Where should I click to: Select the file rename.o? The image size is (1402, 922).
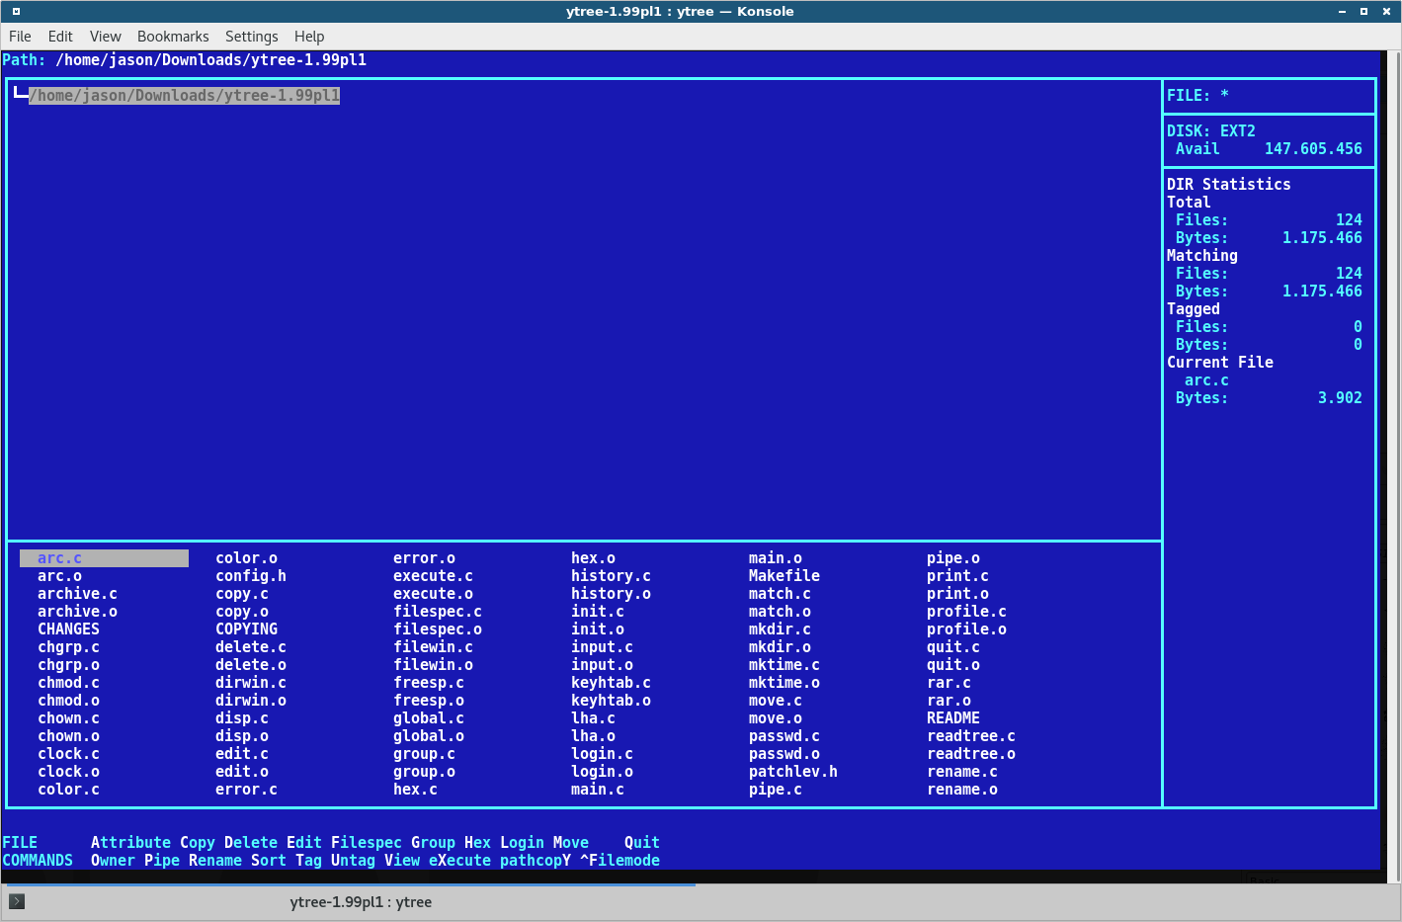(962, 790)
